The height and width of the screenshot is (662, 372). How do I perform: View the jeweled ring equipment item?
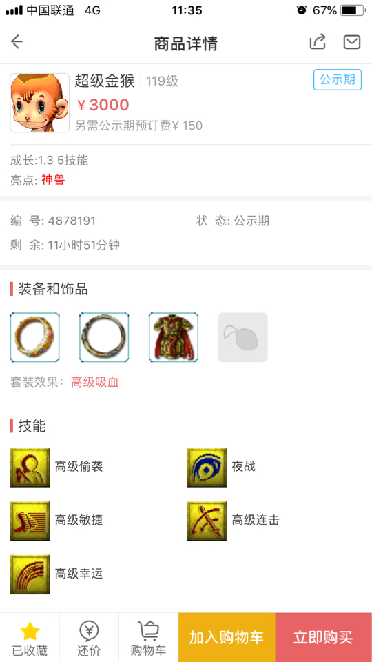click(34, 337)
